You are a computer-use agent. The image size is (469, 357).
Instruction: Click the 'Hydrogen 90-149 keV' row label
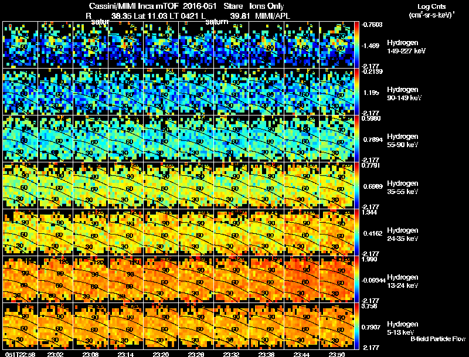[404, 94]
